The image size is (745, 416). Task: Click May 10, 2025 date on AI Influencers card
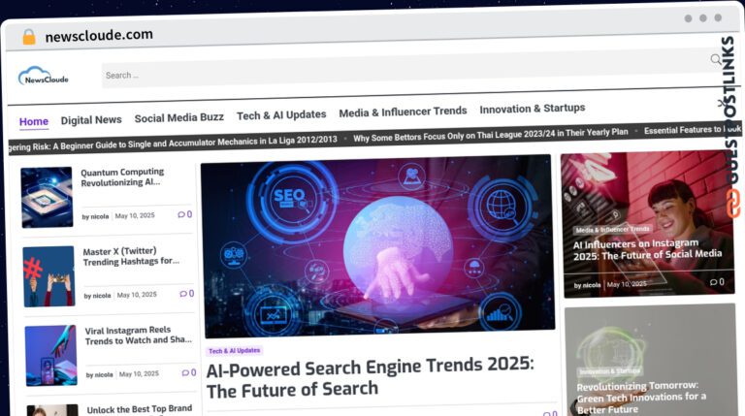[627, 284]
